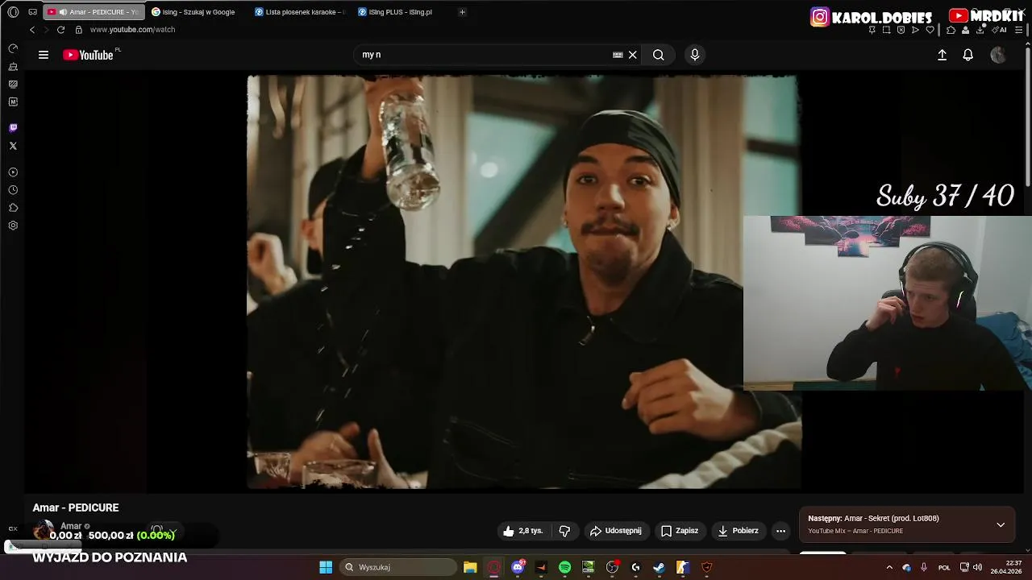
Task: Open the YouTube guide hamburger menu
Action: (44, 55)
